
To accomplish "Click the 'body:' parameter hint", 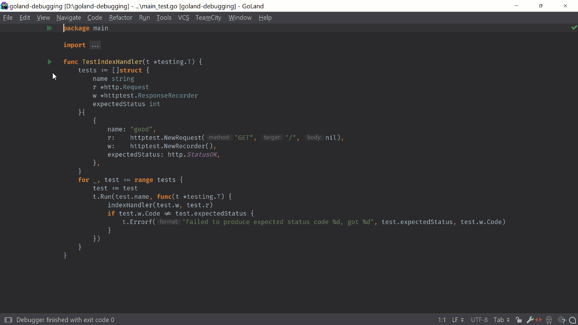I will (x=314, y=138).
